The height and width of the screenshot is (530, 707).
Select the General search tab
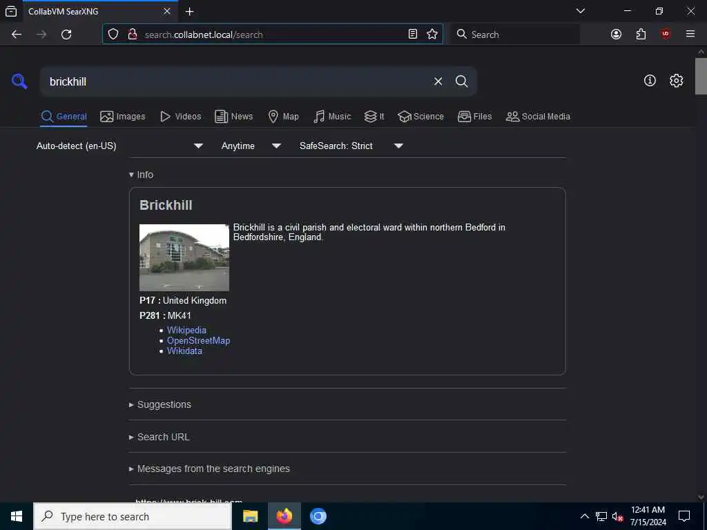point(64,116)
